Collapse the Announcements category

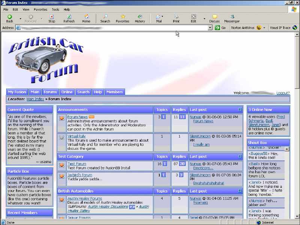coord(240,109)
